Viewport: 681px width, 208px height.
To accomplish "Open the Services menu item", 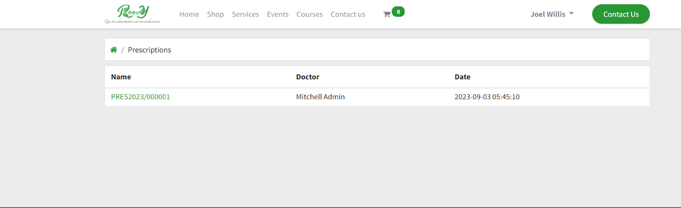I will point(245,14).
